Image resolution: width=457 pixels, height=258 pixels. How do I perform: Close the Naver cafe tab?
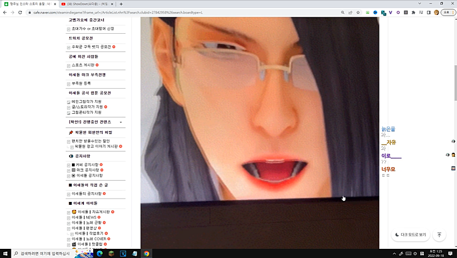(x=55, y=4)
